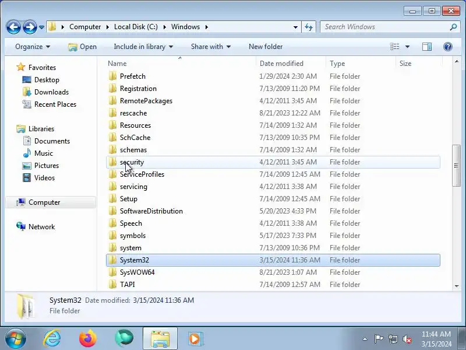This screenshot has height=350, width=466.
Task: Open the Documents library
Action: coord(52,141)
